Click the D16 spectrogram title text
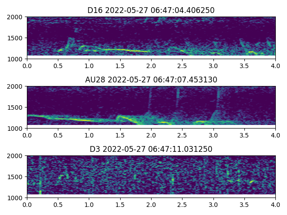 click(151, 10)
